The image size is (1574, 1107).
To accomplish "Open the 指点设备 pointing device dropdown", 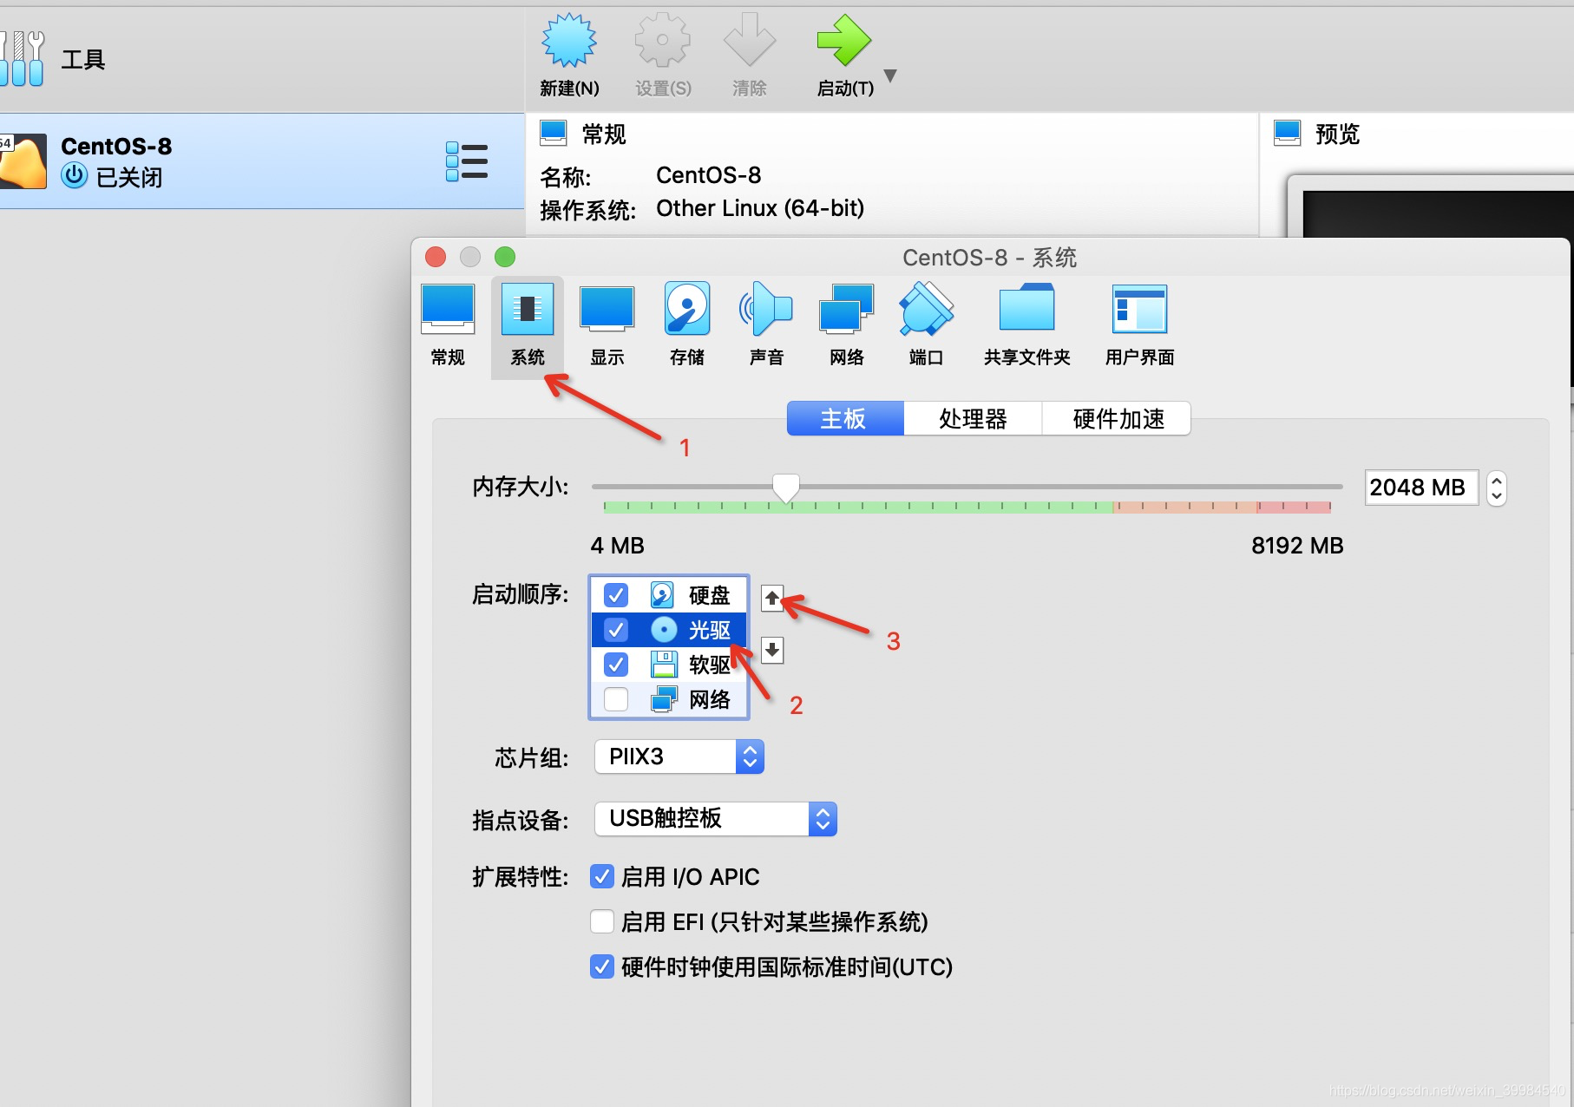I will click(x=822, y=818).
